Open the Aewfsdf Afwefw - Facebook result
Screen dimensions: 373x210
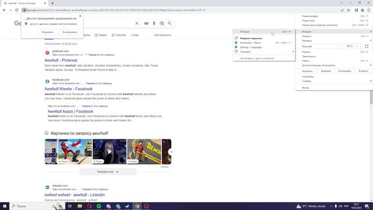coord(69,89)
